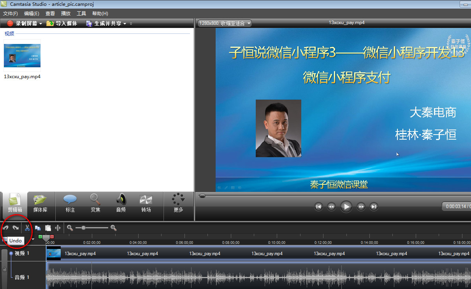This screenshot has height=289, width=471.
Task: Open the 录制屏幕 dropdown arrow
Action: click(40, 24)
